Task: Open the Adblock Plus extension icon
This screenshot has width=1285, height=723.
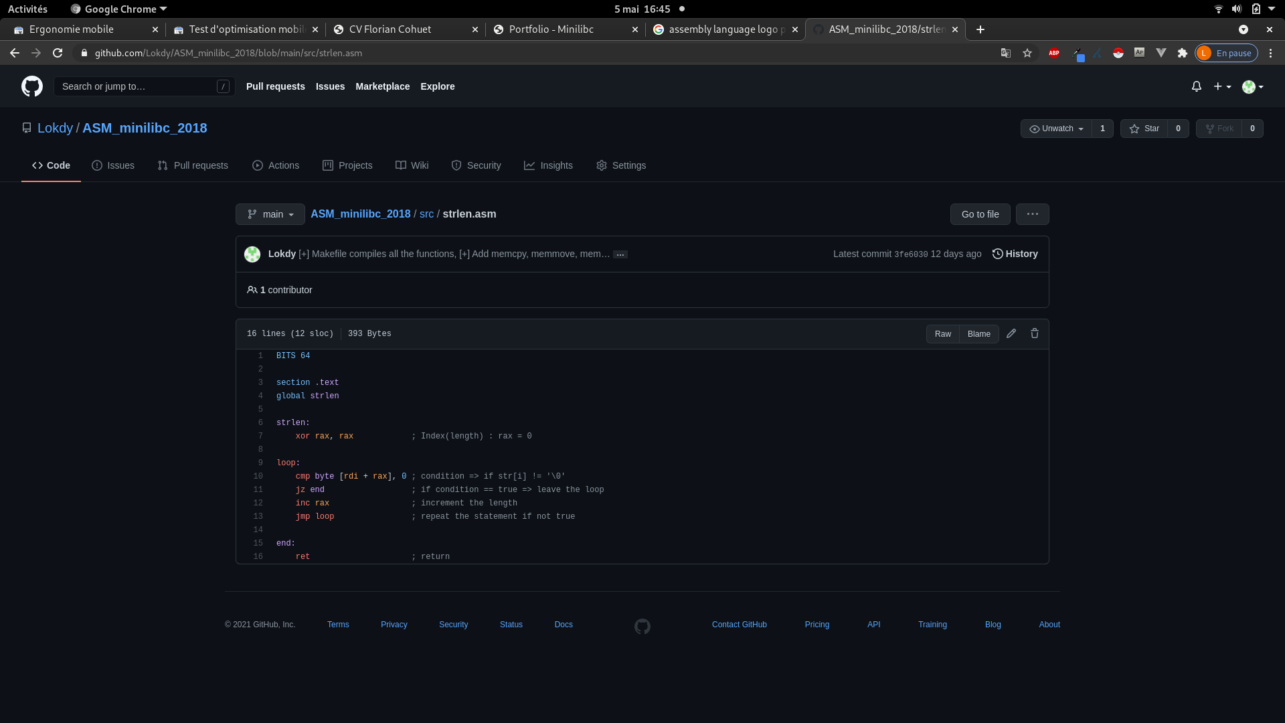Action: [x=1054, y=53]
